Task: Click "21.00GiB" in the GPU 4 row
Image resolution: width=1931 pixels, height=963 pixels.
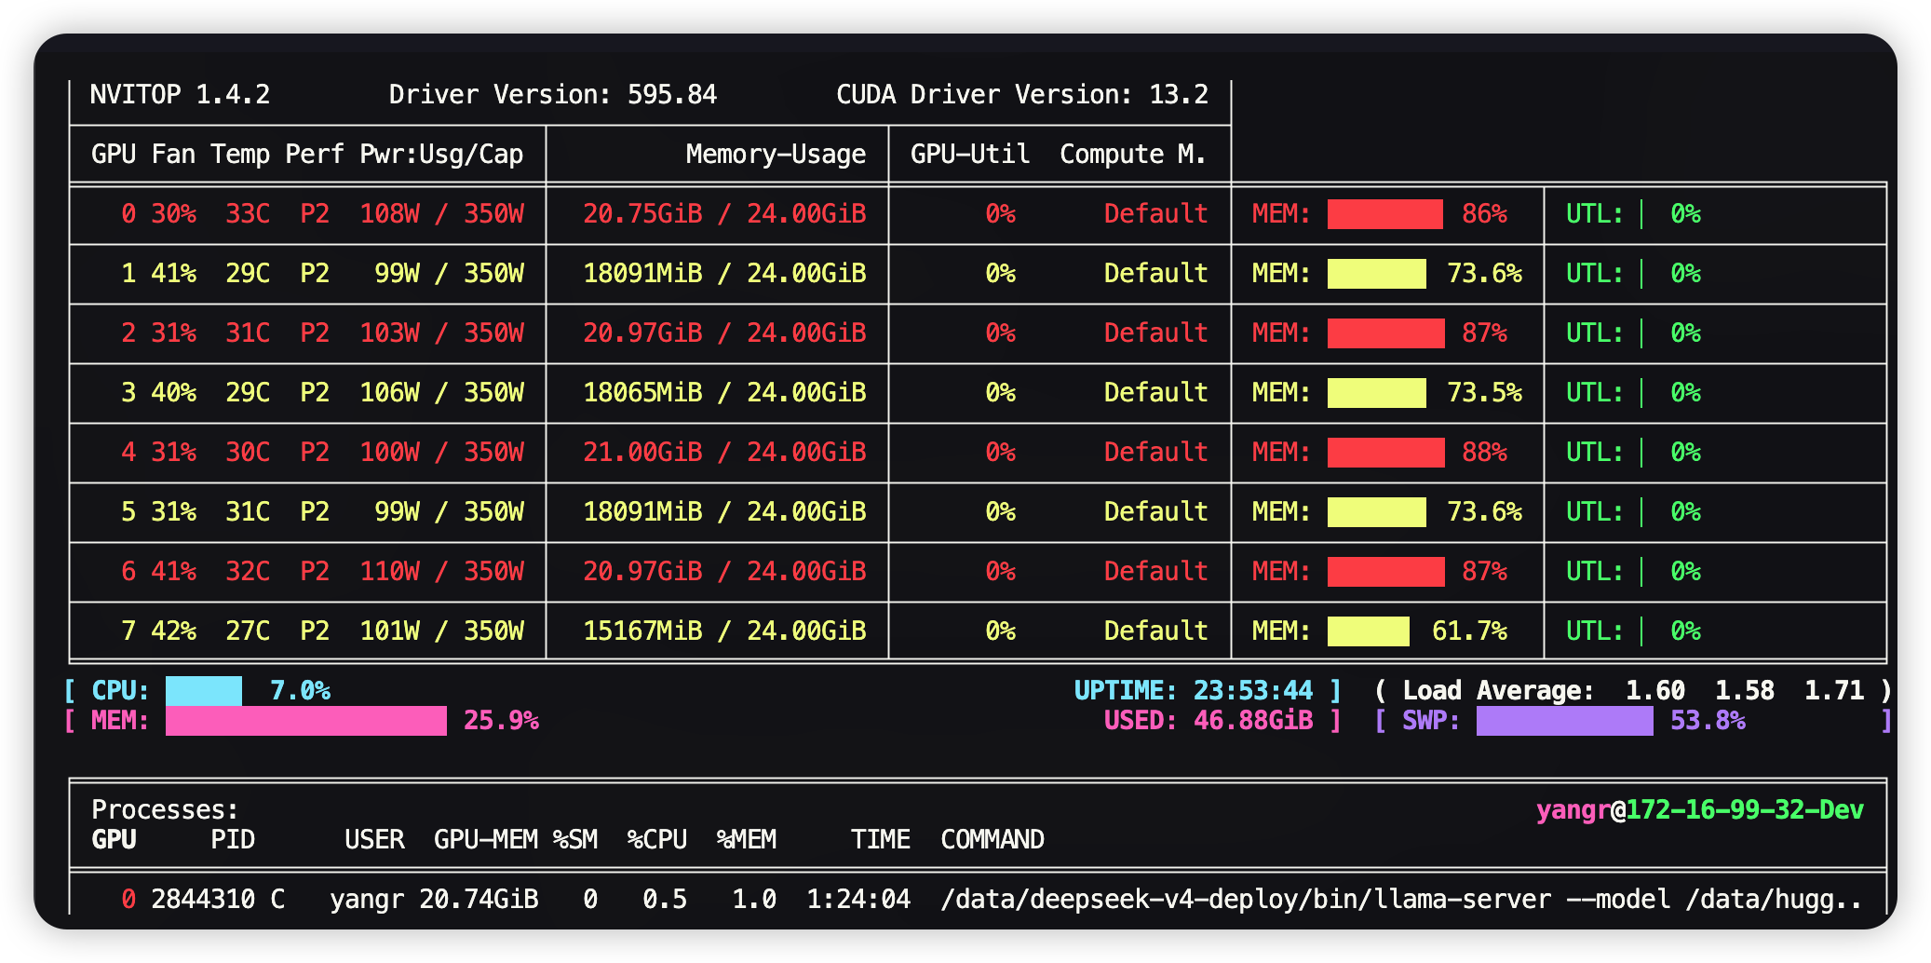Action: (642, 452)
